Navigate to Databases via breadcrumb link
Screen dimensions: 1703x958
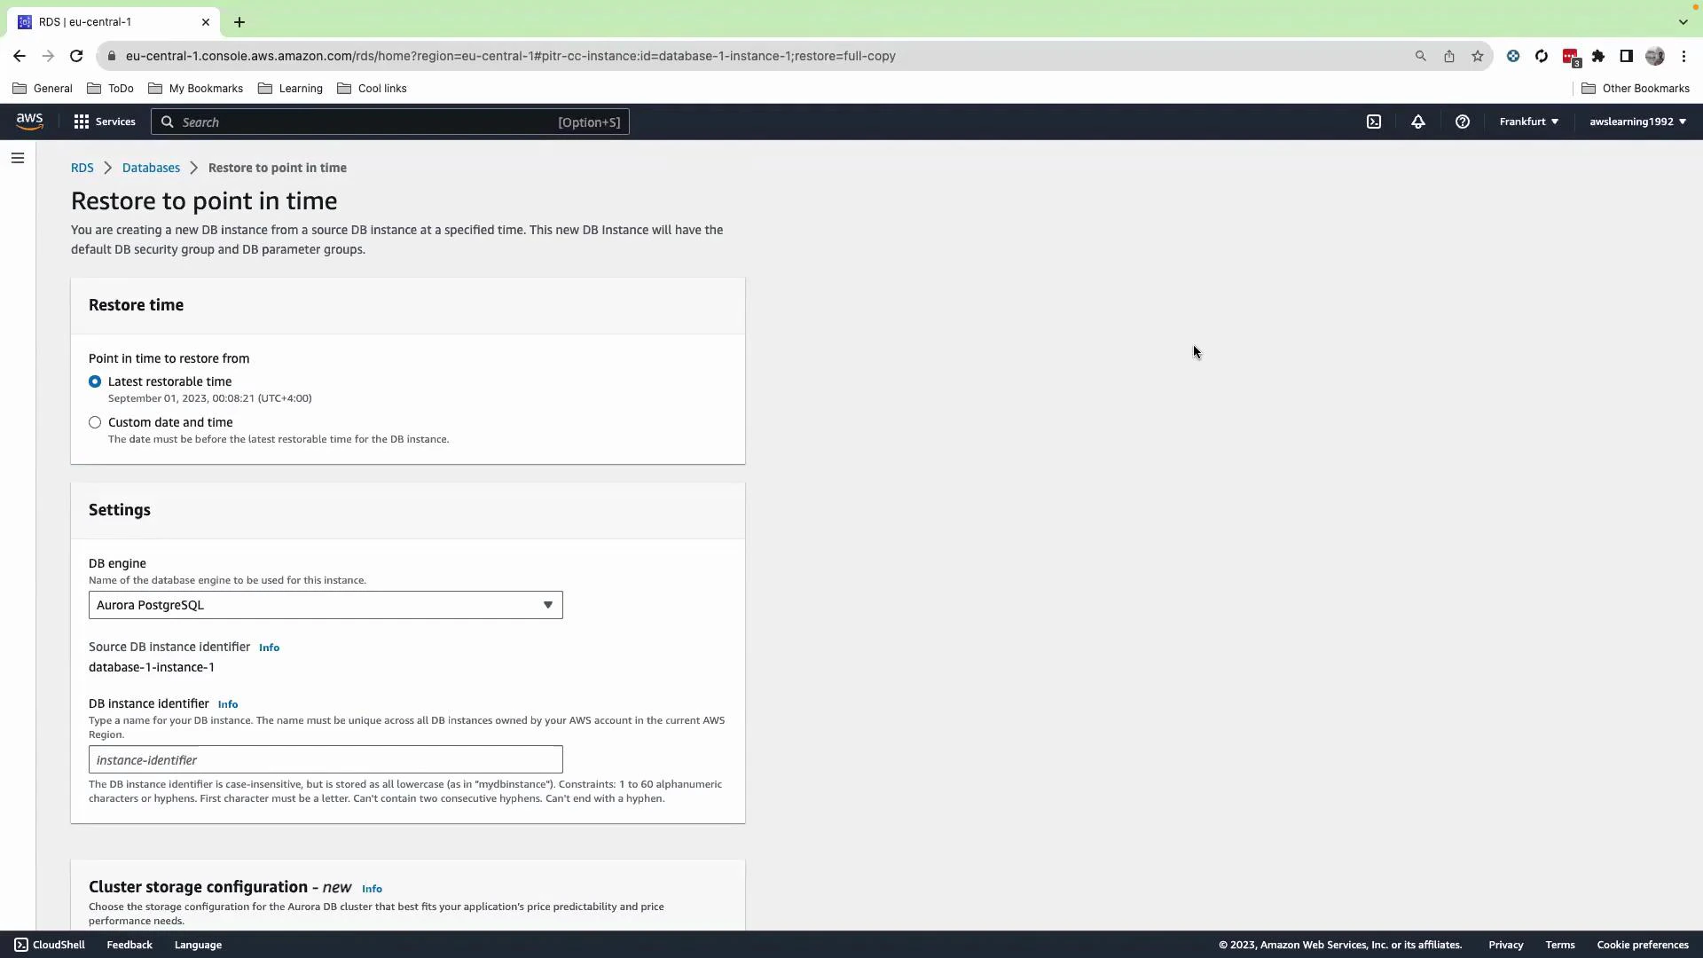(151, 168)
